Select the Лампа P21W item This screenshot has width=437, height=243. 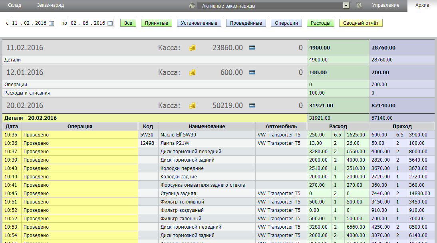point(175,143)
